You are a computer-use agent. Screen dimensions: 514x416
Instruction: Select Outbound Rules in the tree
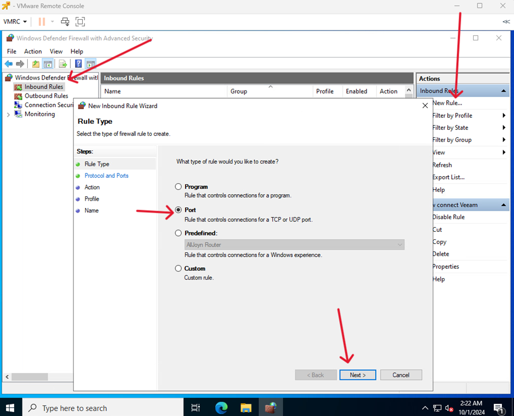point(46,96)
